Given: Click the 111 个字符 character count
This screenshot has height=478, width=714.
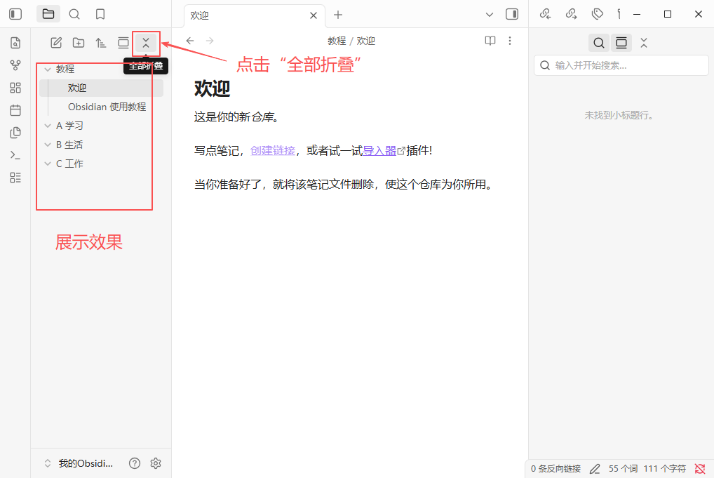Looking at the screenshot, I should (664, 468).
